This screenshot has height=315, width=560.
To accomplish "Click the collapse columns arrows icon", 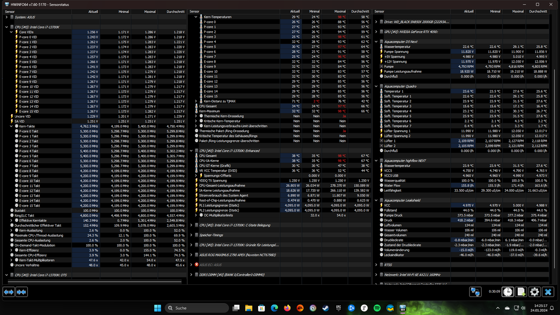I will [x=21, y=291].
